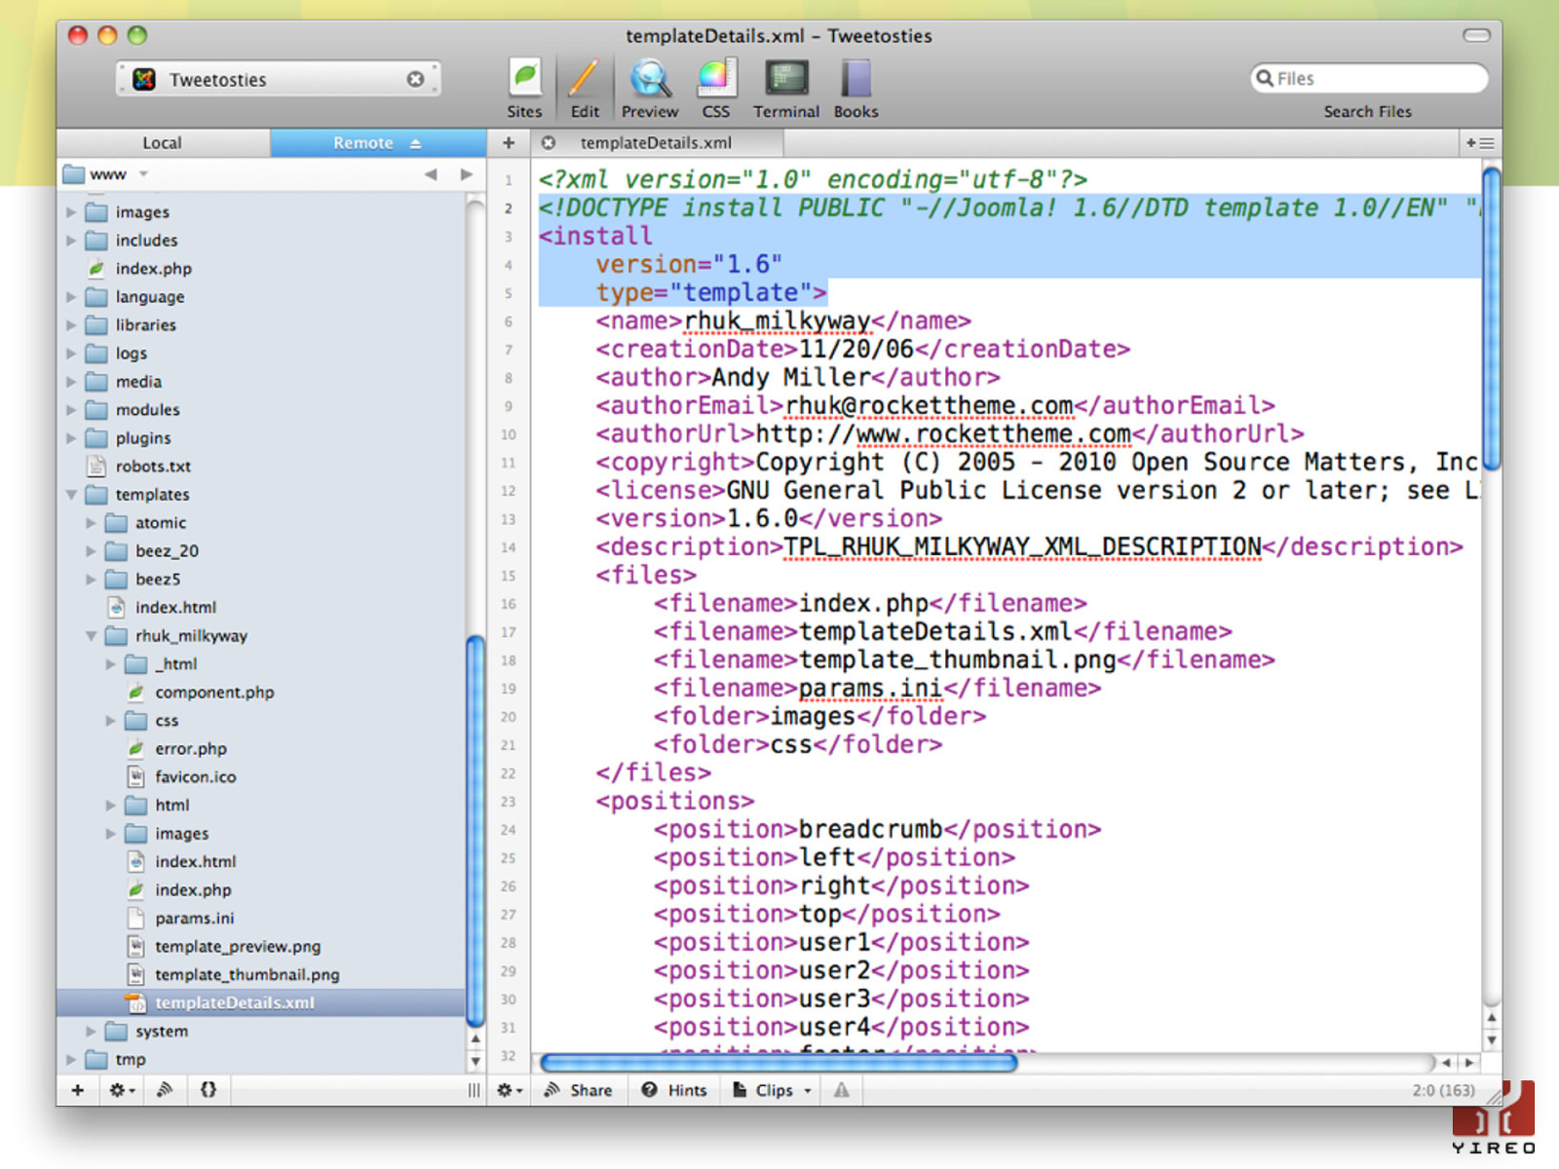Select the templateDetails.xml editor tab
The image size is (1559, 1169).
coord(657,142)
